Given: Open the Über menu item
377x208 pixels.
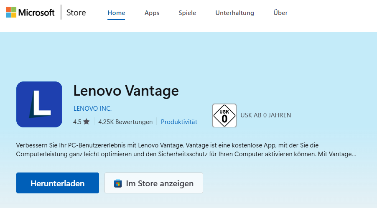Looking at the screenshot, I should (280, 13).
